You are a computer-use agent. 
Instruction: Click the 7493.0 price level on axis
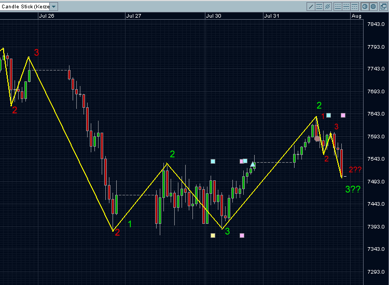(x=376, y=182)
